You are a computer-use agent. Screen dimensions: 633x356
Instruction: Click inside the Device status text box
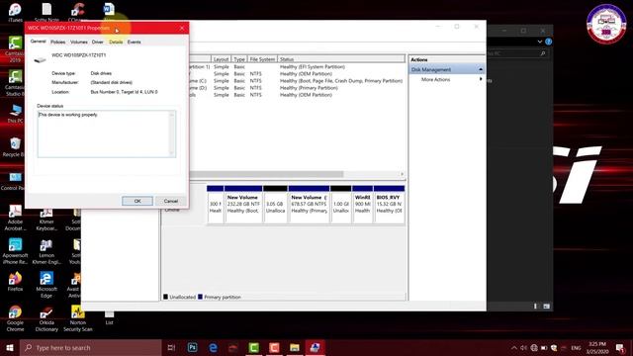point(107,133)
